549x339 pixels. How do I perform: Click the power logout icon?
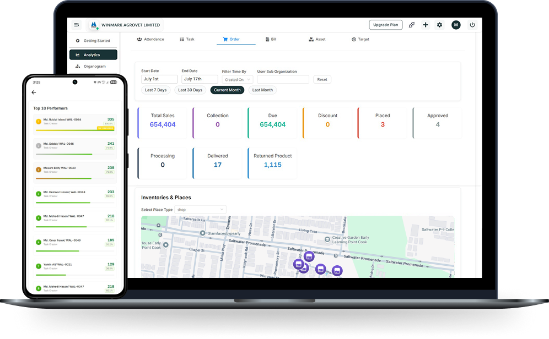472,25
